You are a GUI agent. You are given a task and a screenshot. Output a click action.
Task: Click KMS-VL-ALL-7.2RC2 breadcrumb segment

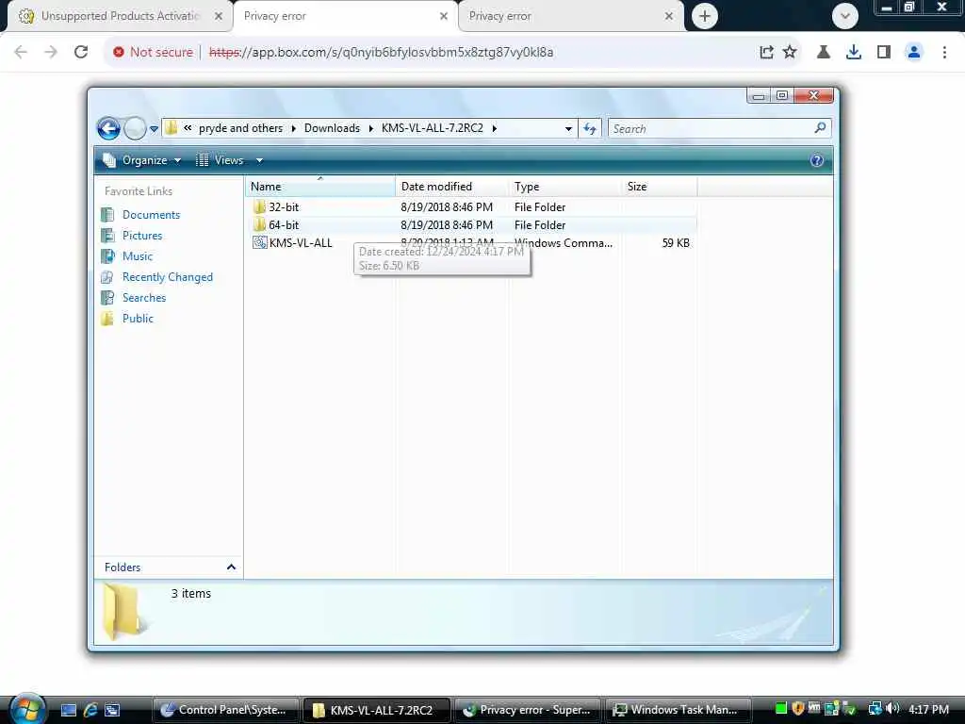[x=432, y=128]
